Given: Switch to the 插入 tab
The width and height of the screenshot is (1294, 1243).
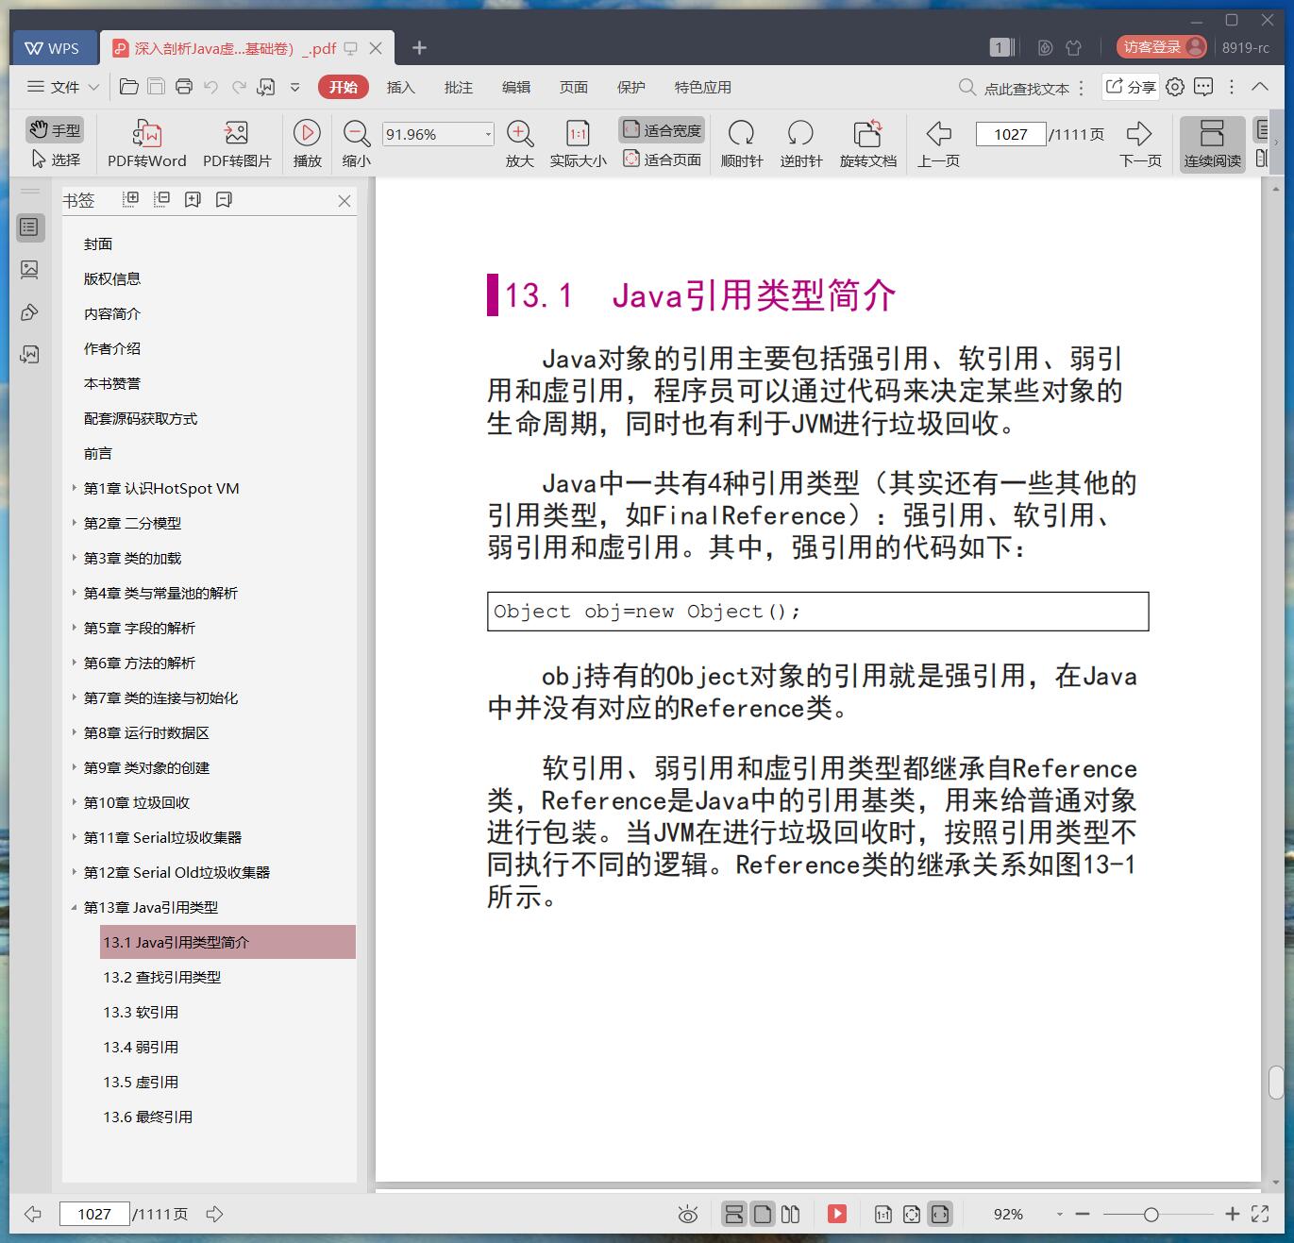Looking at the screenshot, I should (x=400, y=87).
